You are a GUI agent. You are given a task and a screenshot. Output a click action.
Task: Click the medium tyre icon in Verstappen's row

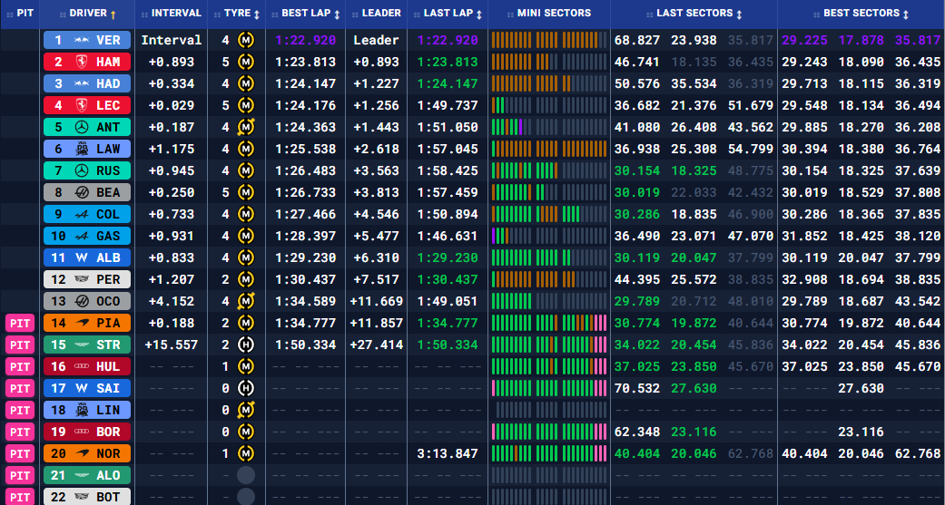coord(245,40)
